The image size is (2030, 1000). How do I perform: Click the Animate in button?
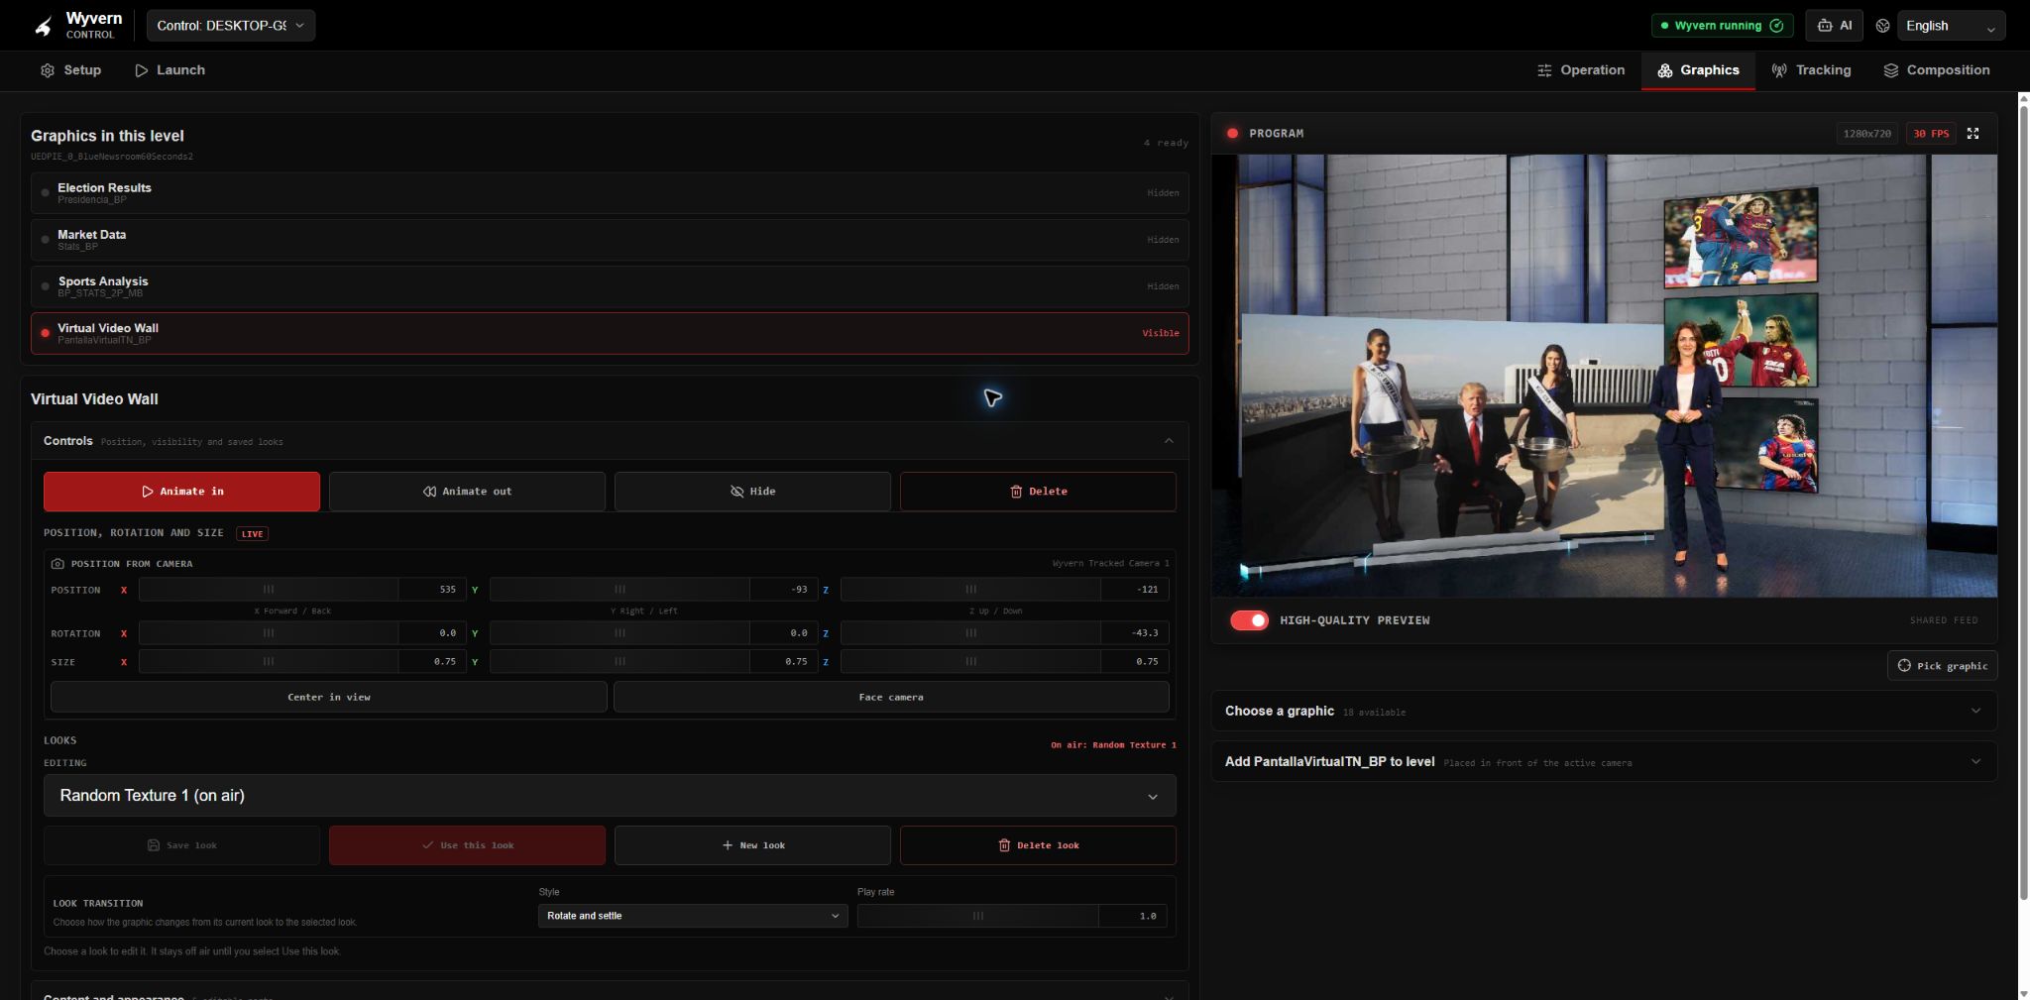(181, 492)
